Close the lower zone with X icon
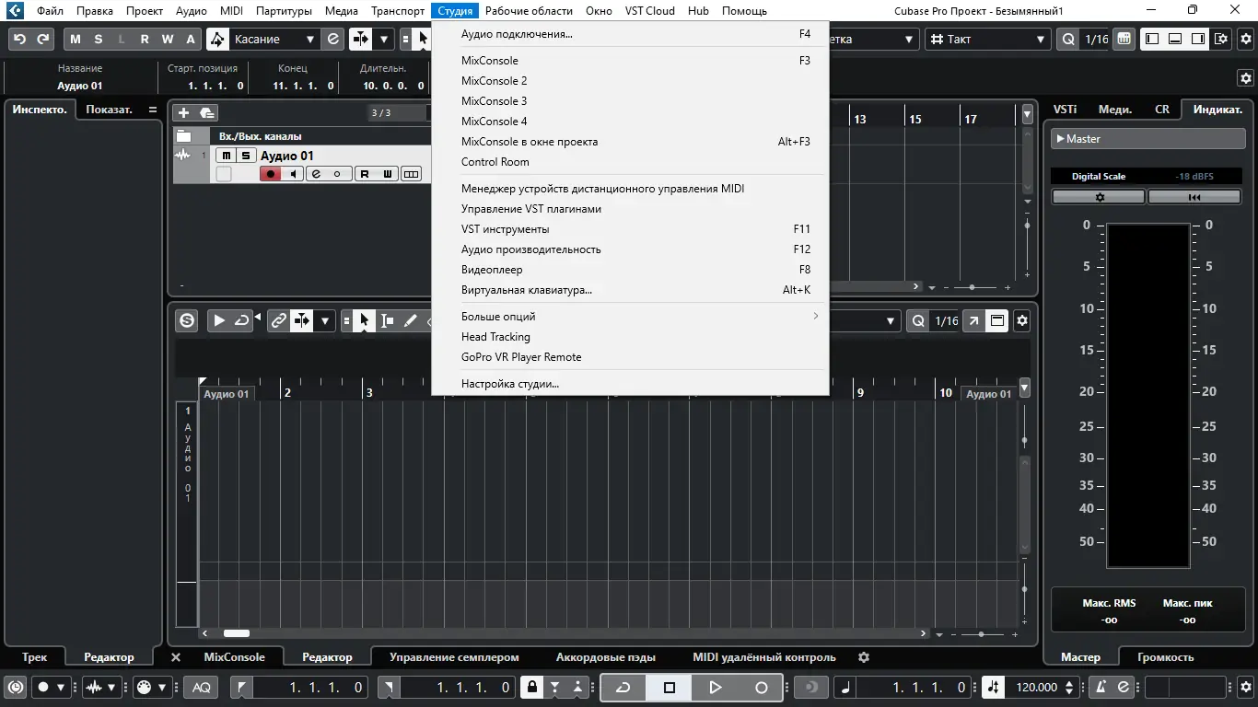The width and height of the screenshot is (1258, 707). tap(176, 657)
